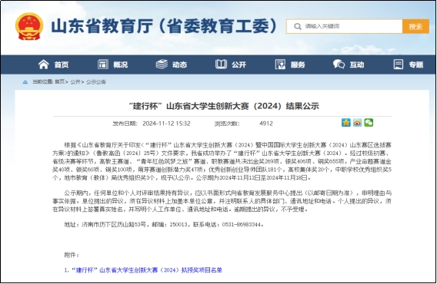Open the 公示公告 breadcrumb link
The image size is (437, 284).
point(96,82)
